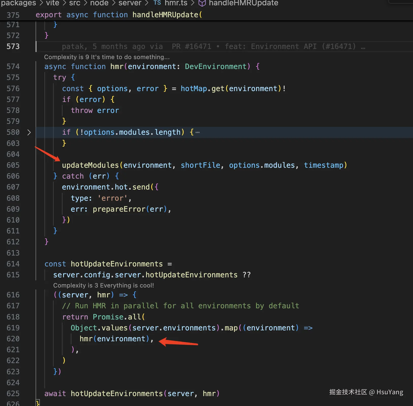Click the hmr function name on line 574
413x406 pixels.
pos(117,66)
